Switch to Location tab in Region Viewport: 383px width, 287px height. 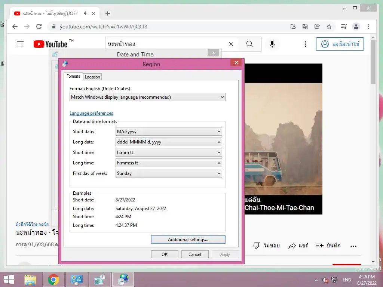coord(92,77)
